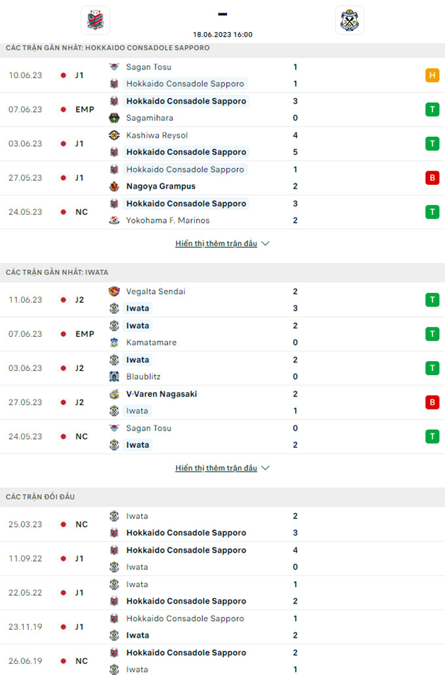Click the Yokohama F. Marinos logo
The image size is (445, 675).
point(115,220)
